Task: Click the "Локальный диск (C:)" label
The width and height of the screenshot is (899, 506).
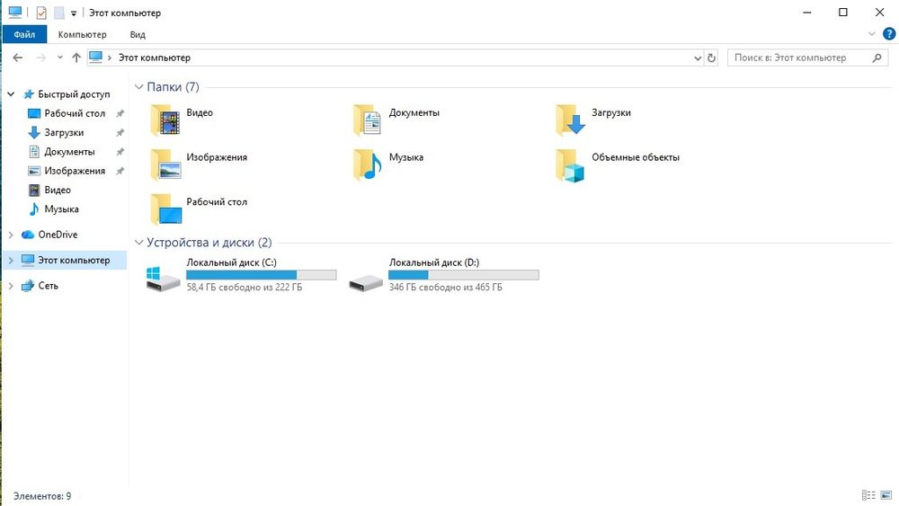Action: click(232, 262)
